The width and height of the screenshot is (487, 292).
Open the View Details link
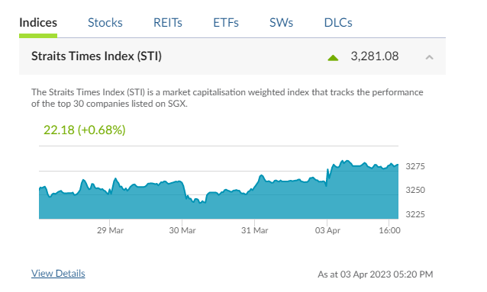click(x=58, y=274)
